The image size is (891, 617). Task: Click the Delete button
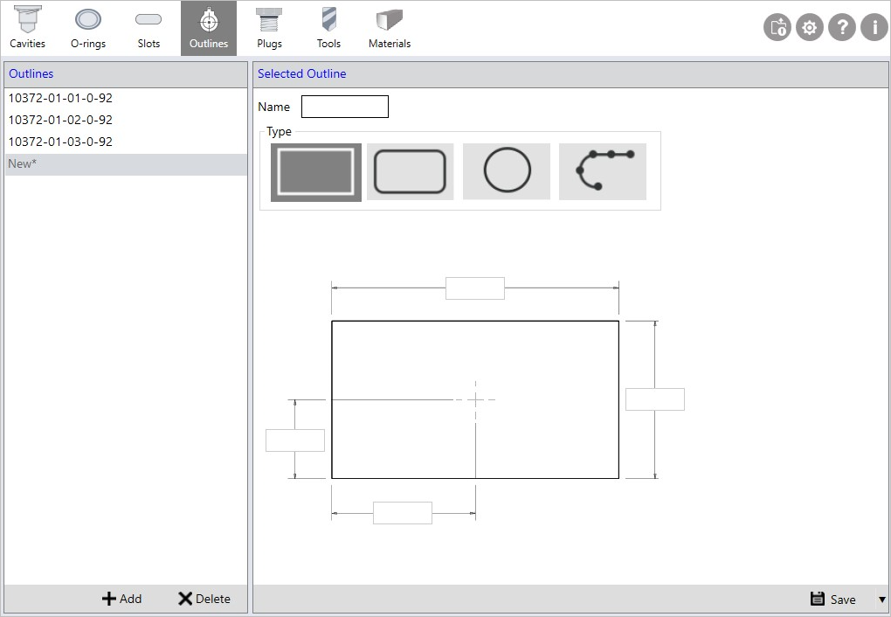tap(204, 599)
